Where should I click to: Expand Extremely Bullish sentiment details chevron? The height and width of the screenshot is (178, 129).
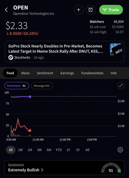coord(42,170)
